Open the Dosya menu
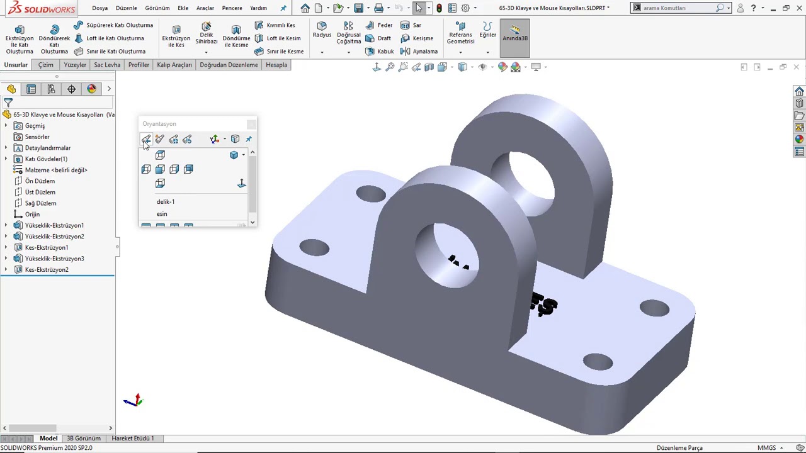The image size is (806, 453). [99, 8]
